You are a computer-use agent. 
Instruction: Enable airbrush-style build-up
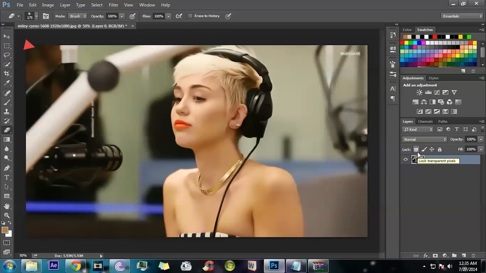[179, 16]
